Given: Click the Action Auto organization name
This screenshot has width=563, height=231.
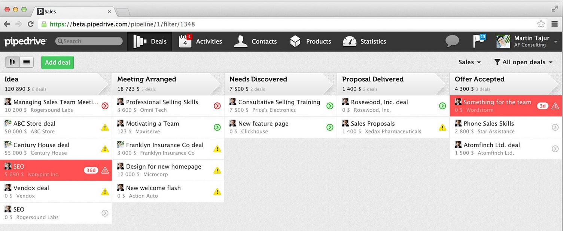Looking at the screenshot, I should [143, 196].
